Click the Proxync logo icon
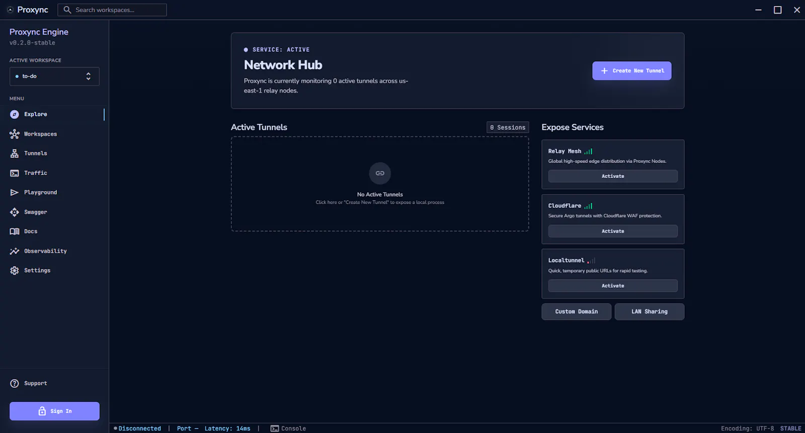This screenshot has height=433, width=805. coord(10,10)
